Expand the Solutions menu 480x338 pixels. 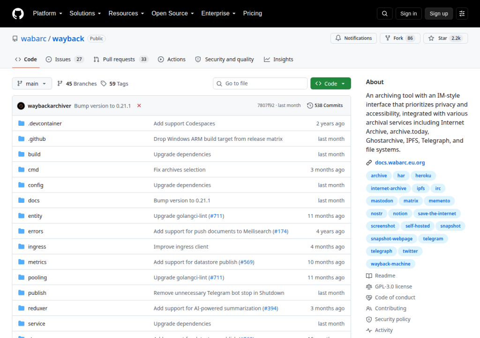pyautogui.click(x=85, y=14)
